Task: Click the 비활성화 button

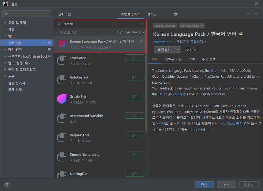Action: point(165,50)
